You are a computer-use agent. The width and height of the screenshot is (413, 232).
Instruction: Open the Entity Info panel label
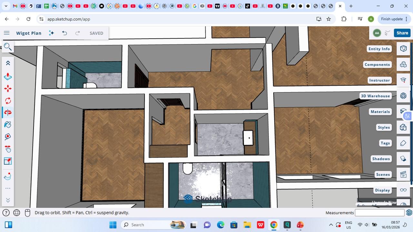click(379, 49)
